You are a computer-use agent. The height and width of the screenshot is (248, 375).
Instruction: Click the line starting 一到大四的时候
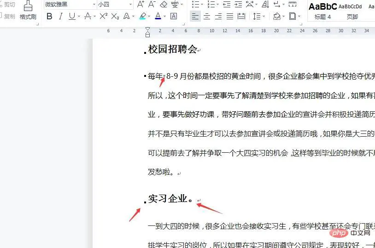261,226
